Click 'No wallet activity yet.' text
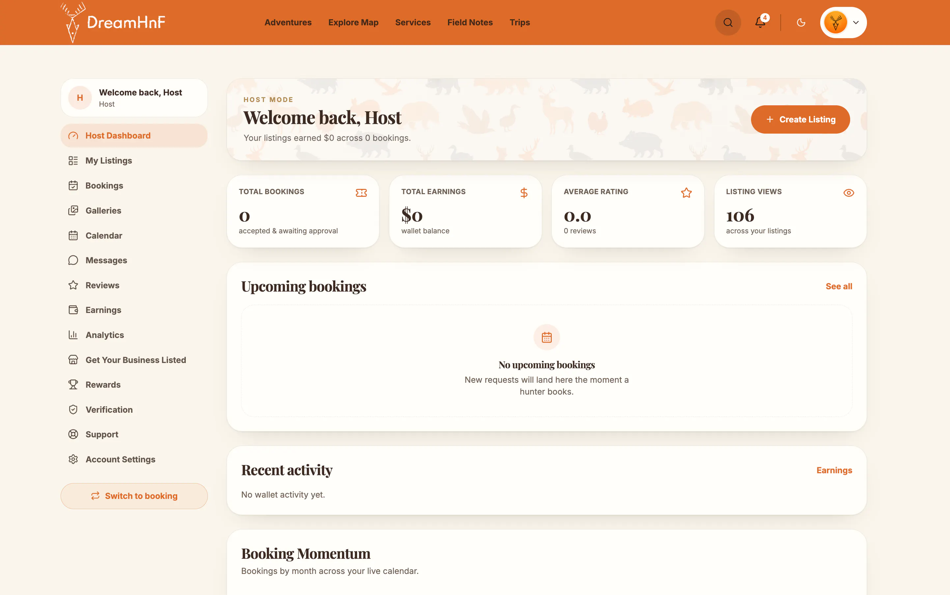Viewport: 950px width, 595px height. click(x=283, y=495)
